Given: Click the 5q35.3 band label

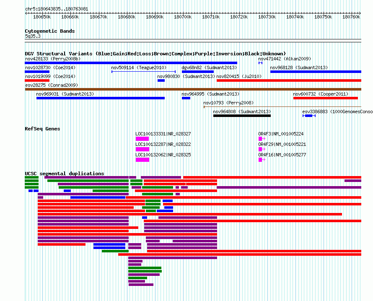Looking at the screenshot, I should pos(33,36).
